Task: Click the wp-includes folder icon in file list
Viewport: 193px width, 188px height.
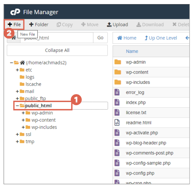Action: pos(118,82)
